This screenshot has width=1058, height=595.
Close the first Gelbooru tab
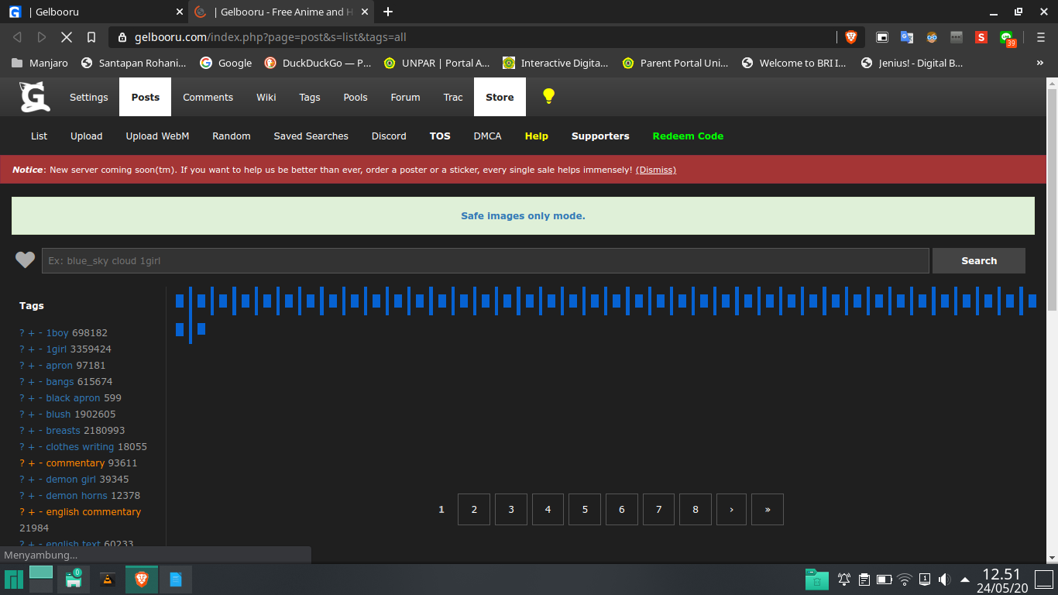coord(180,12)
